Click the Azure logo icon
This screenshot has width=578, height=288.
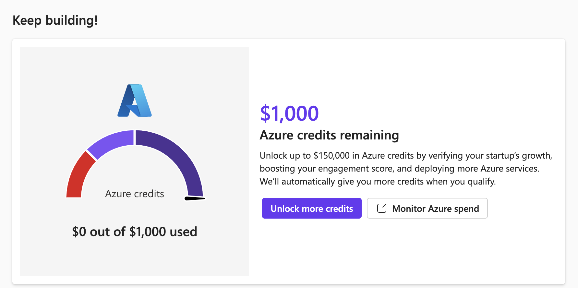(135, 101)
